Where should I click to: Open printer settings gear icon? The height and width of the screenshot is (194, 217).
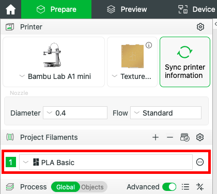[x=200, y=27]
